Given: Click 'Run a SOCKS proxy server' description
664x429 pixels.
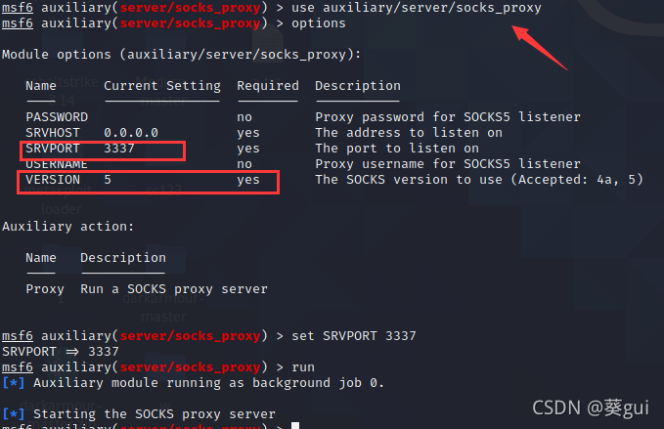Looking at the screenshot, I should [174, 289].
